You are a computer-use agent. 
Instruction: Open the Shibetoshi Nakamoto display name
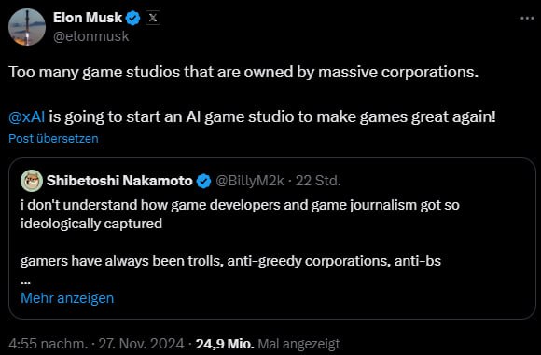click(x=119, y=181)
